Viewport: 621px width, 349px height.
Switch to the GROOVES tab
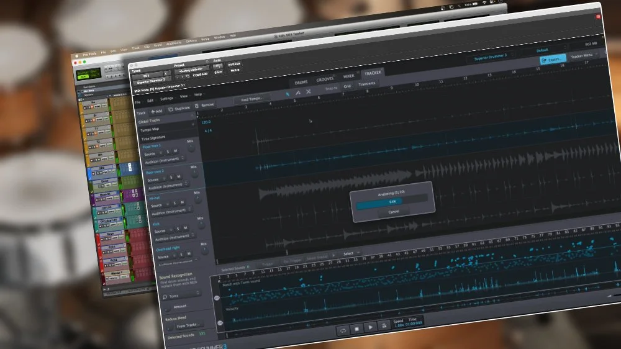point(325,79)
